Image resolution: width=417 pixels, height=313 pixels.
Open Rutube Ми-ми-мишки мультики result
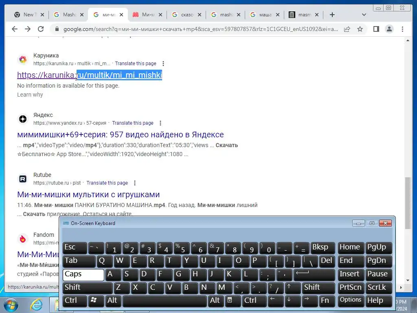click(88, 194)
